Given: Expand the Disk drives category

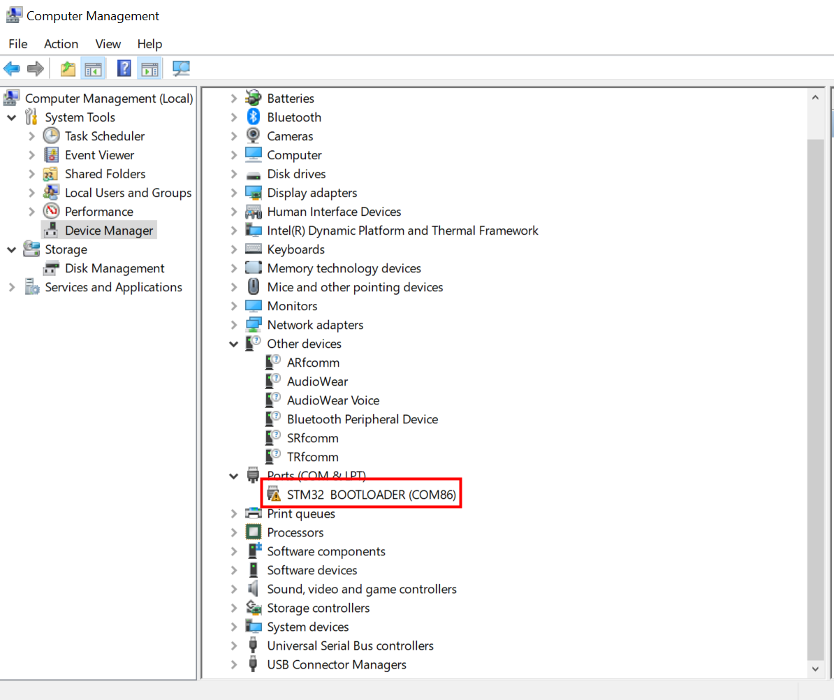Looking at the screenshot, I should point(233,174).
